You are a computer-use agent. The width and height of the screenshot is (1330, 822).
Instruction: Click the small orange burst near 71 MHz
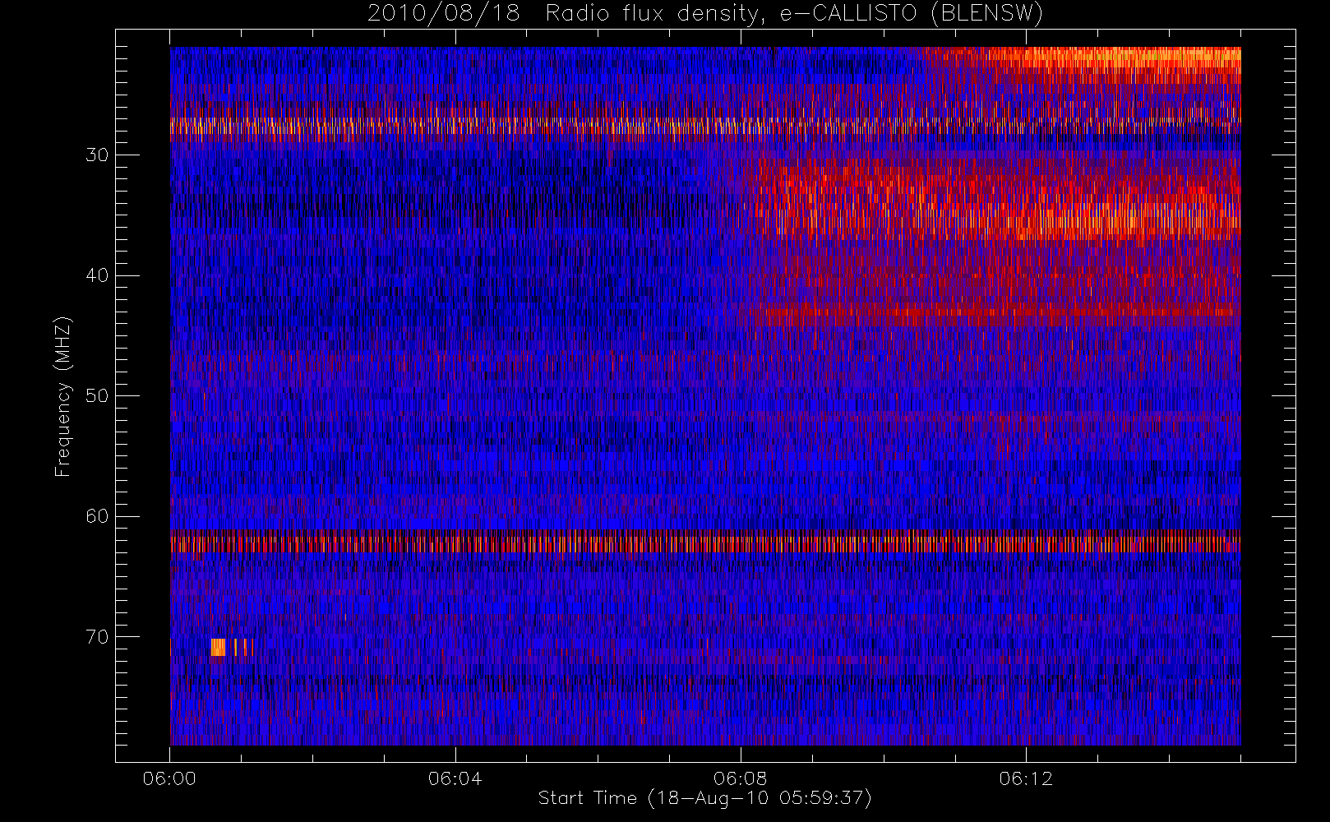pos(219,647)
